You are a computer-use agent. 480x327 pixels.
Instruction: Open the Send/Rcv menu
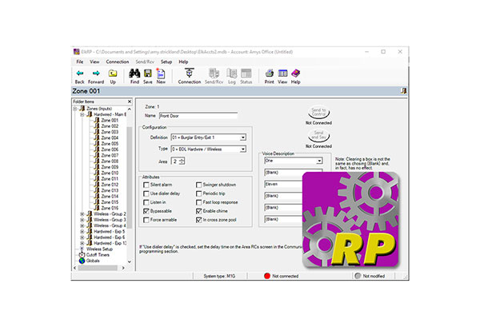(x=145, y=62)
